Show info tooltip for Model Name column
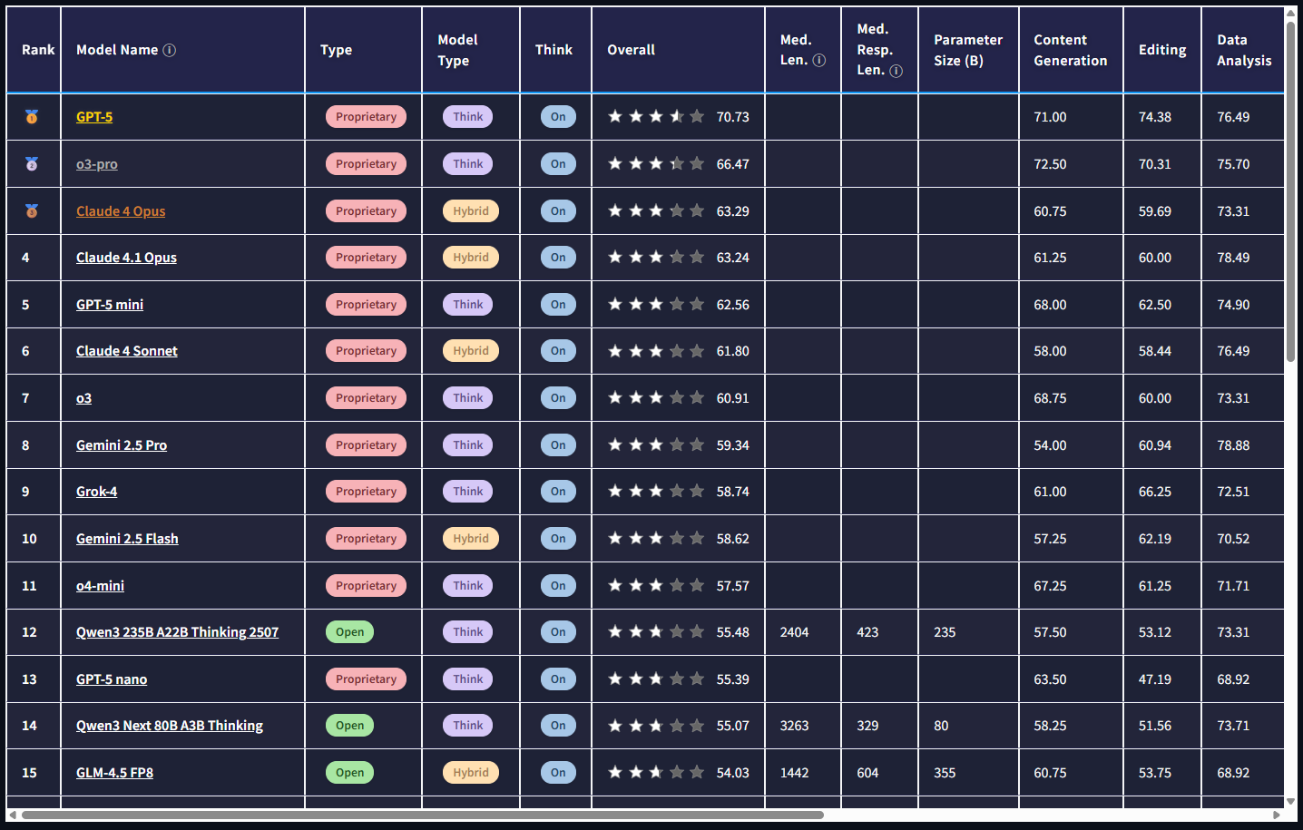1303x830 pixels. pyautogui.click(x=170, y=50)
